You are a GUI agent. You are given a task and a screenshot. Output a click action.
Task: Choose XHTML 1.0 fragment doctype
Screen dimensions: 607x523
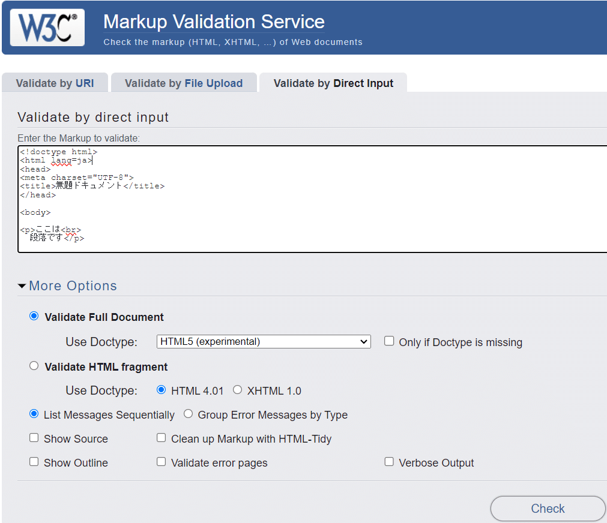[238, 389]
